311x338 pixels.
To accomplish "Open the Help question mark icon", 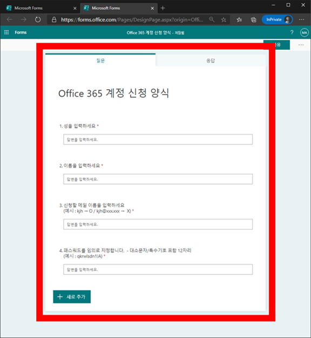I will [x=292, y=32].
